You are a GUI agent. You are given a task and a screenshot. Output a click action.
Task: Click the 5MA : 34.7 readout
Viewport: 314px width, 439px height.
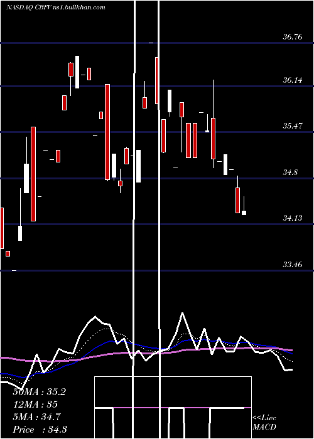36,417
